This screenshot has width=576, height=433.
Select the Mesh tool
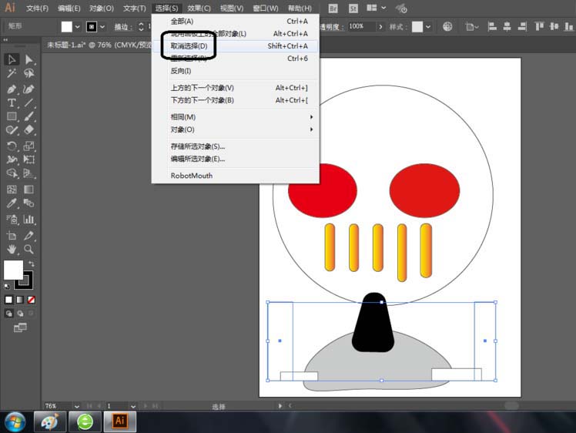point(12,190)
